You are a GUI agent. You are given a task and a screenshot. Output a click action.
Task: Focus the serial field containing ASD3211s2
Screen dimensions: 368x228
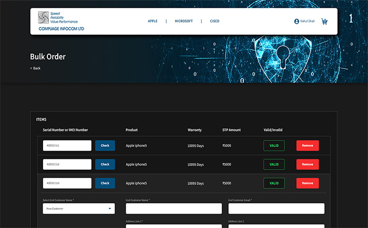(x=67, y=165)
